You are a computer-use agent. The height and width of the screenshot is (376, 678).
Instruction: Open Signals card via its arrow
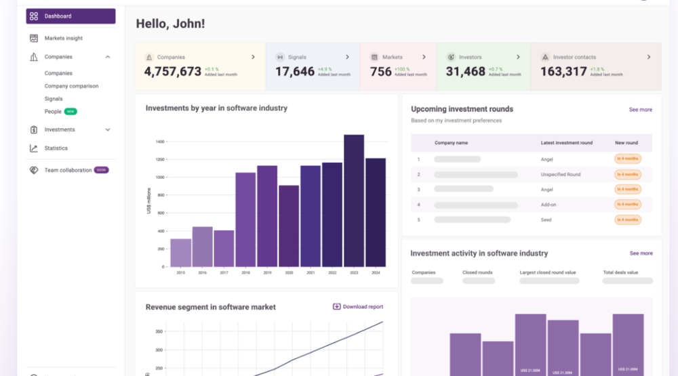pos(347,57)
